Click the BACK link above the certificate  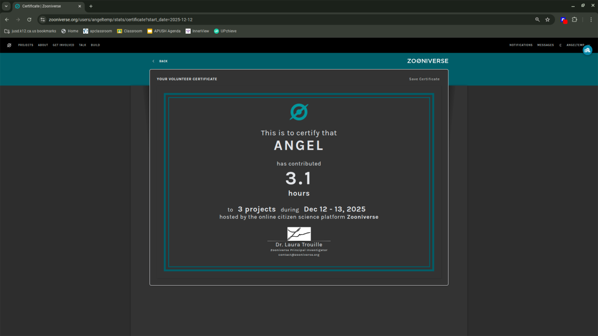coord(160,61)
